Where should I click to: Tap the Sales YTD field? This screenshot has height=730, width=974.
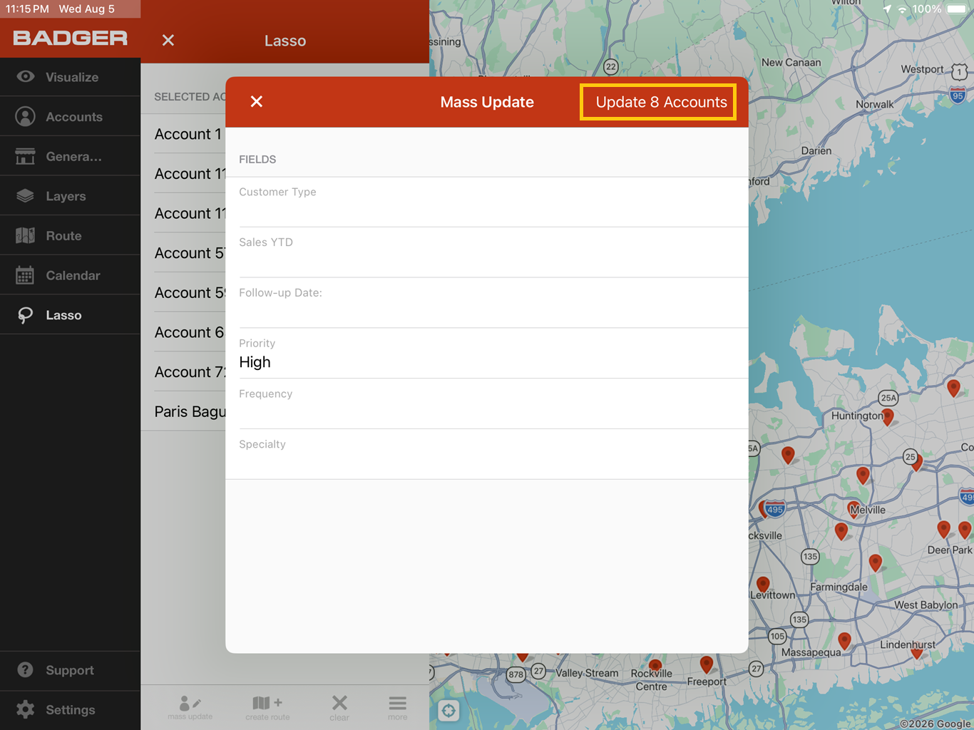487,252
